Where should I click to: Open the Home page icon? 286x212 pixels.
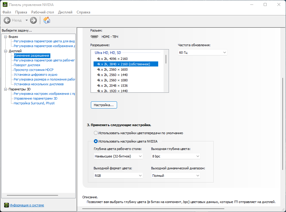47,20
